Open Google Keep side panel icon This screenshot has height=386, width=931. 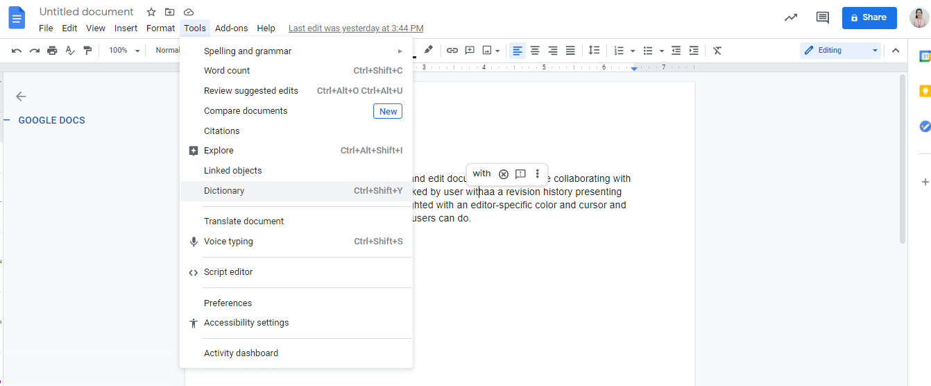coord(925,91)
